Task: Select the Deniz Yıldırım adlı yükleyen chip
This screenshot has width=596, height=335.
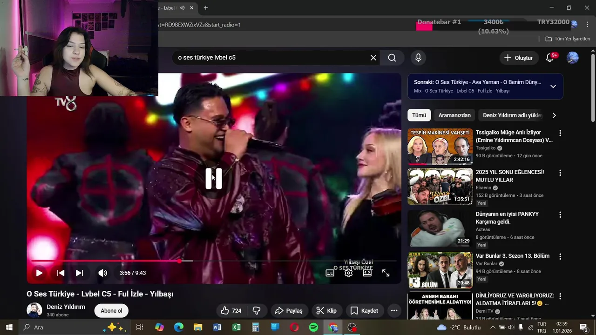Action: (512, 115)
